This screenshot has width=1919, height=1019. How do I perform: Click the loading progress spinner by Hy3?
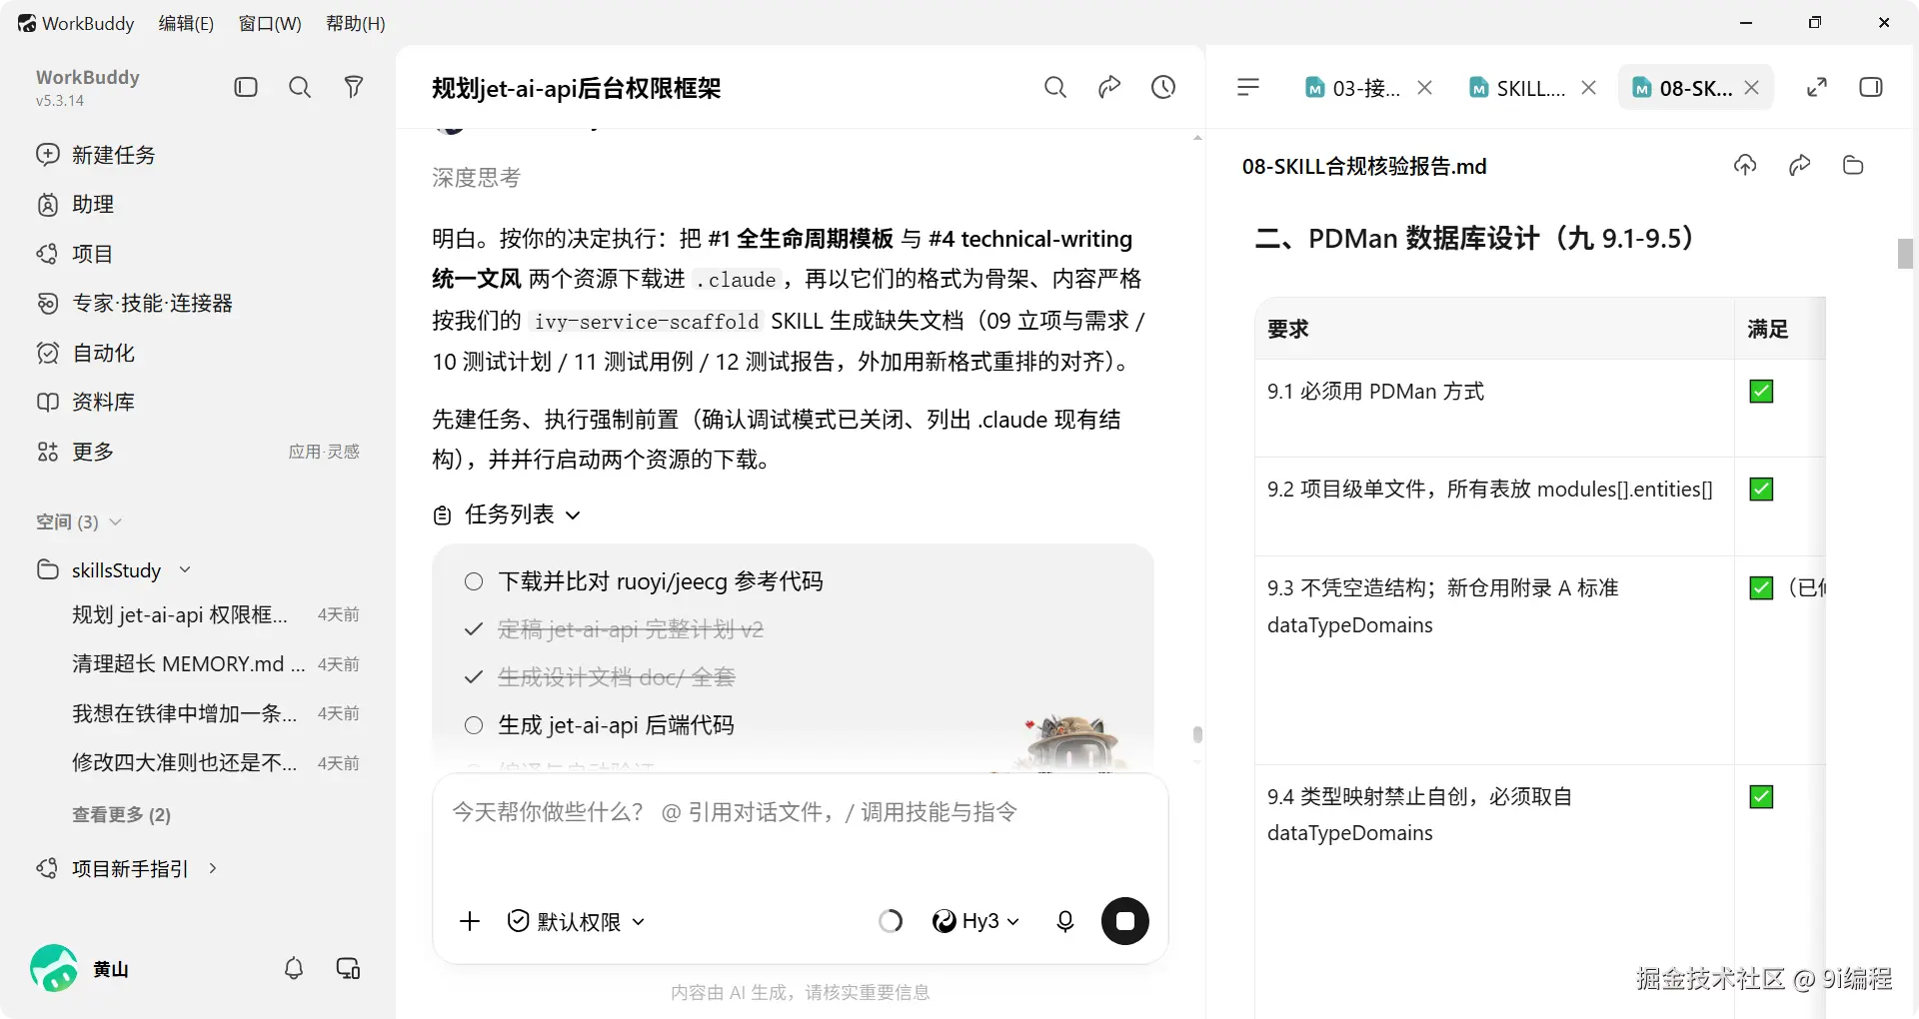891,921
